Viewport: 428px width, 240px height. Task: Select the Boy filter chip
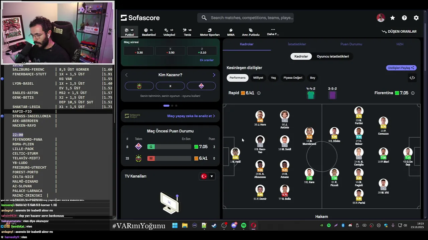[x=313, y=78]
